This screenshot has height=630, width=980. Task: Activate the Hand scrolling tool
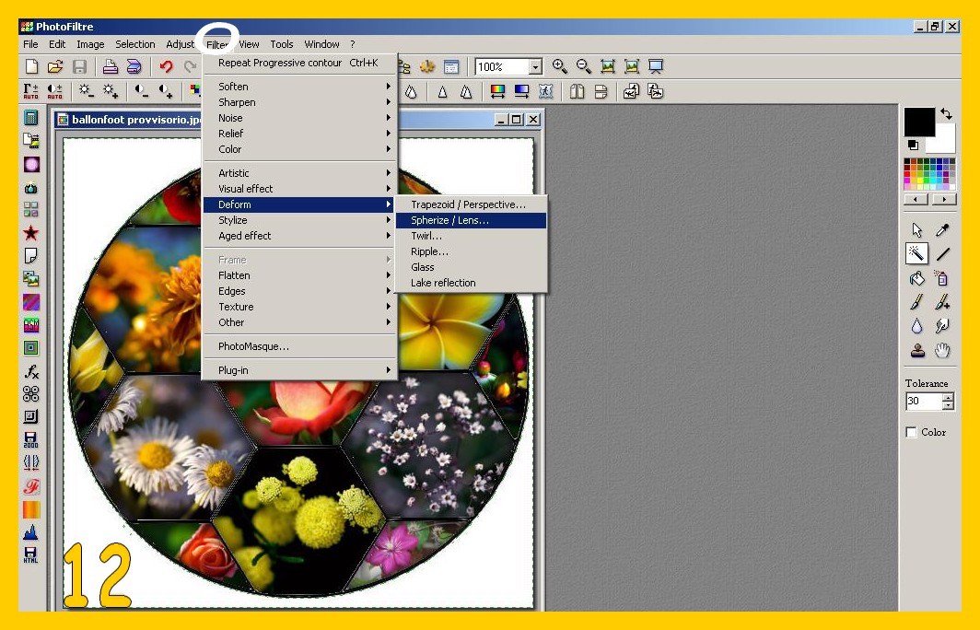coord(942,350)
